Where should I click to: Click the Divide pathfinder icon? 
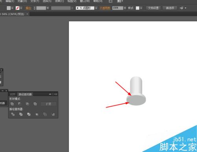point(13,114)
